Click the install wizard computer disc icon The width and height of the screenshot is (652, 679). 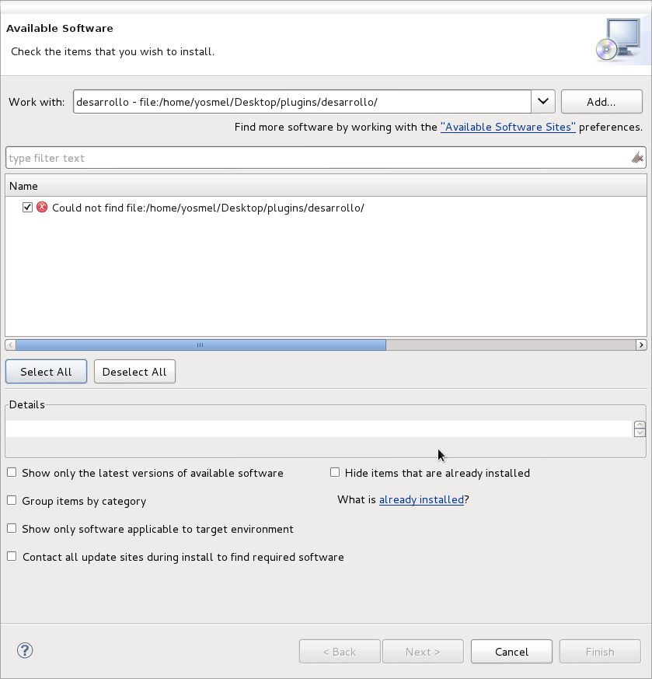click(x=619, y=40)
